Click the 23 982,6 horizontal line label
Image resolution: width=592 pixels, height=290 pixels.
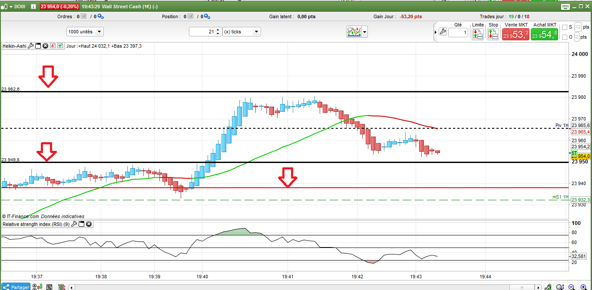click(10, 89)
